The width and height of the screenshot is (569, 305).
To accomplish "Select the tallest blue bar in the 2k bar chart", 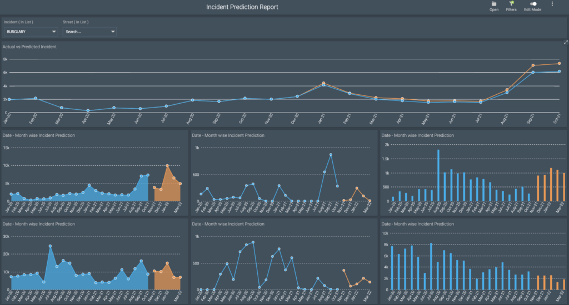I will tap(438, 175).
